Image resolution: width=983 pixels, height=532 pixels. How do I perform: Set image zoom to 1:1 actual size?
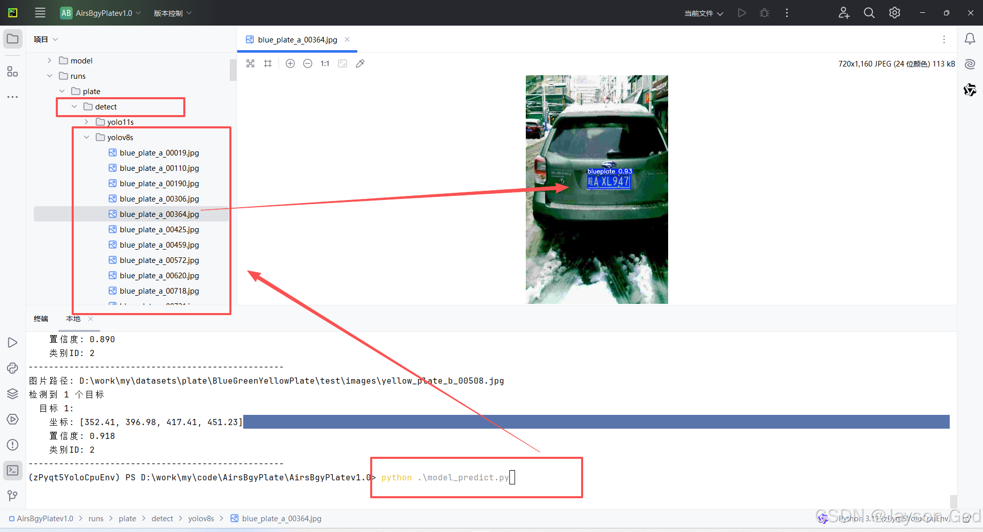pyautogui.click(x=325, y=63)
